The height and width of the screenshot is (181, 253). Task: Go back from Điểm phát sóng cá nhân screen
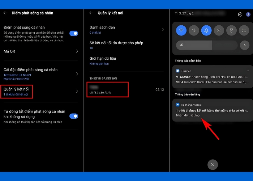5,13
